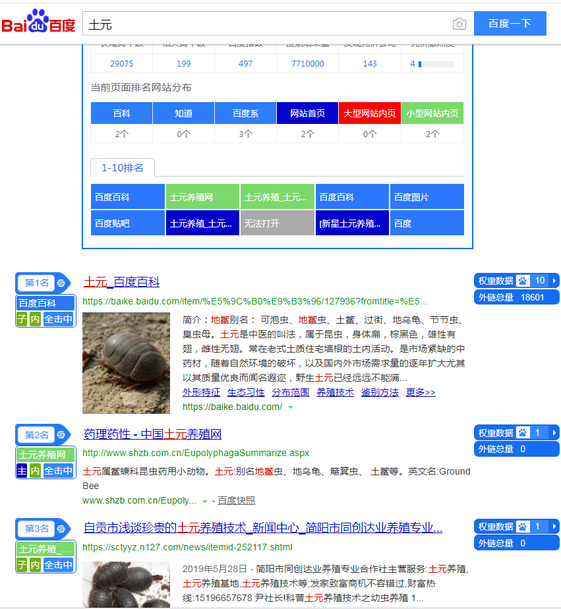
Task: Click 主 tag under rank 2
Action: click(22, 471)
